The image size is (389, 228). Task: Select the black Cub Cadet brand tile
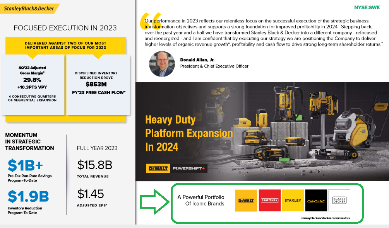pyautogui.click(x=316, y=201)
